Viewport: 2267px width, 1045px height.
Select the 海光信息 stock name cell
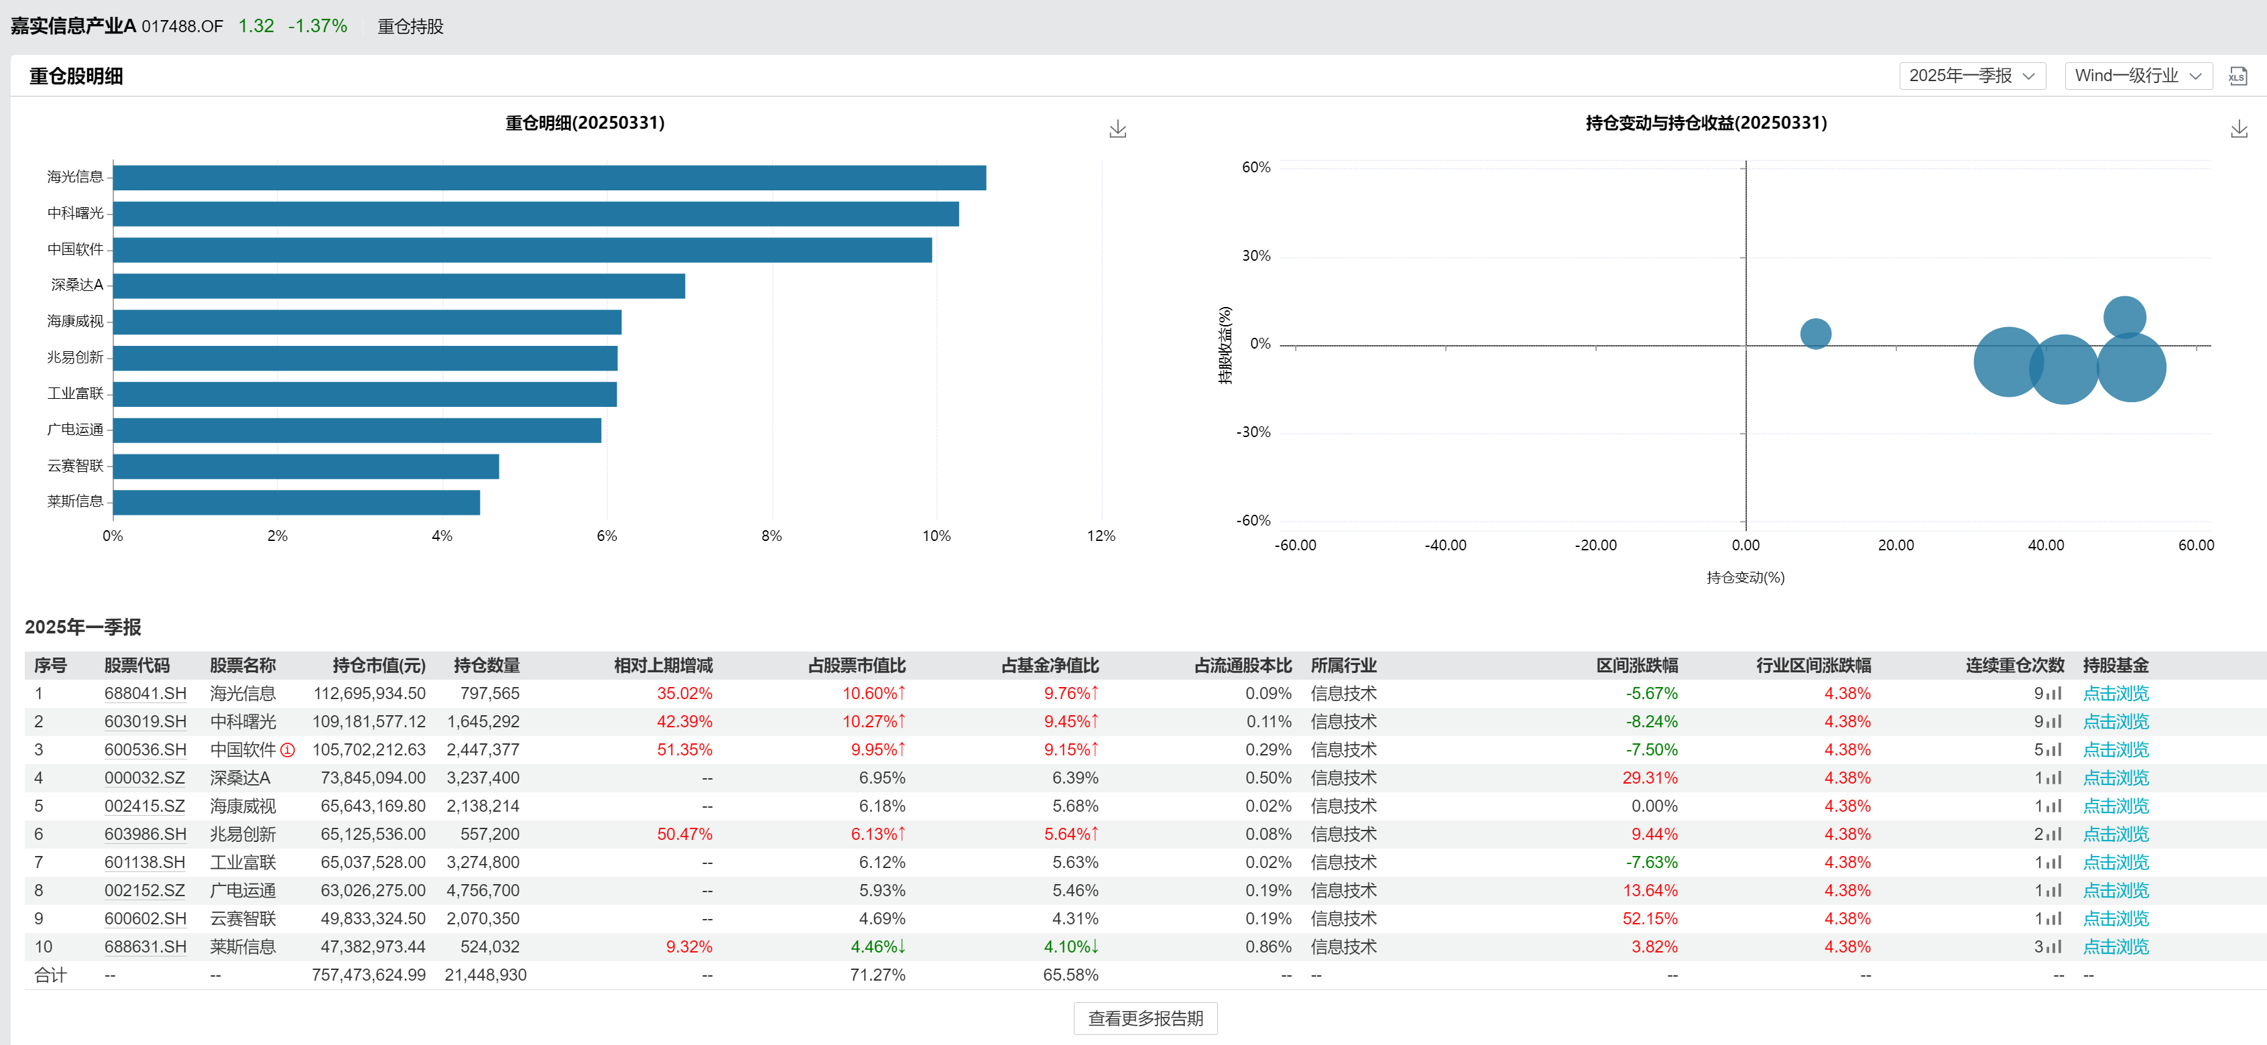point(242,694)
